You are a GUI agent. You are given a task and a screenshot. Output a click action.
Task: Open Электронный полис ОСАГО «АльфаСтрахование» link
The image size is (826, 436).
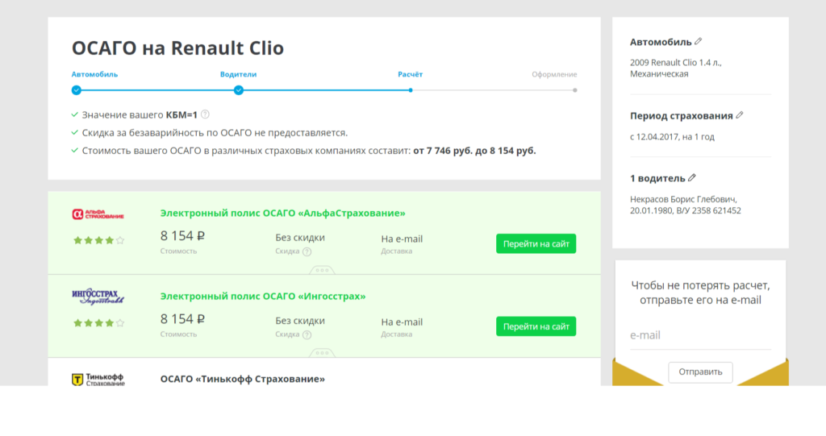click(283, 214)
